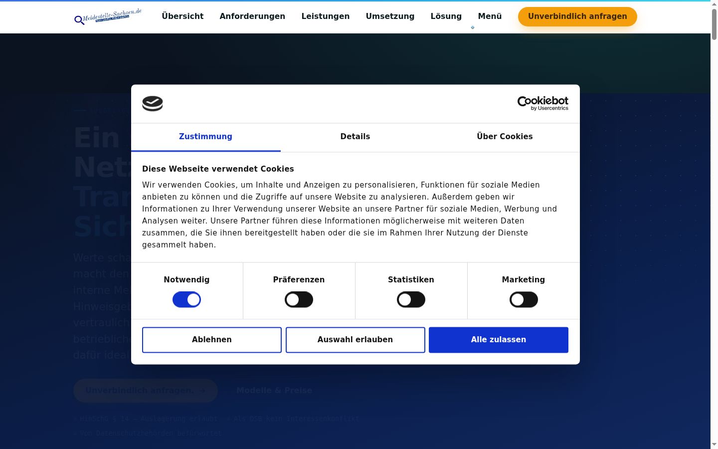Enable the Präferenzen cookie switch

pos(299,300)
